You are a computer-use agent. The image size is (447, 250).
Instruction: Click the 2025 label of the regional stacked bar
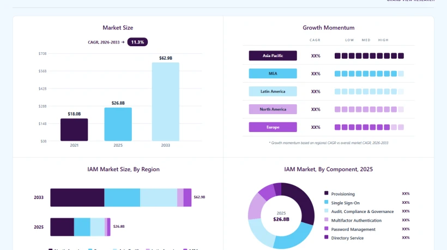(39, 227)
